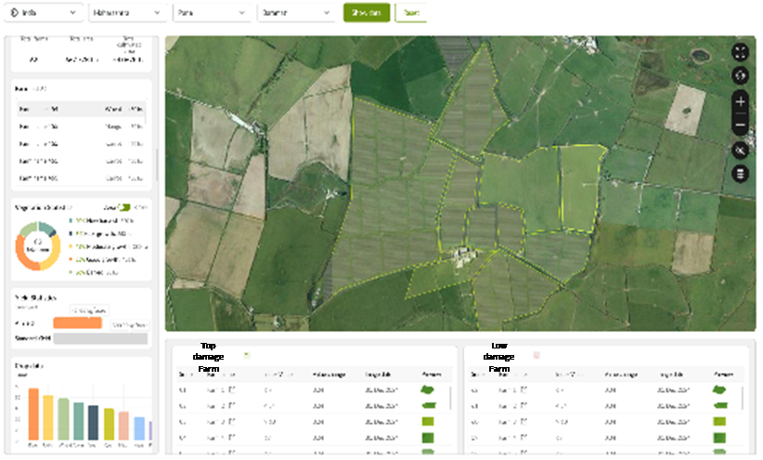
Task: Zoom out on the map
Action: [x=740, y=125]
